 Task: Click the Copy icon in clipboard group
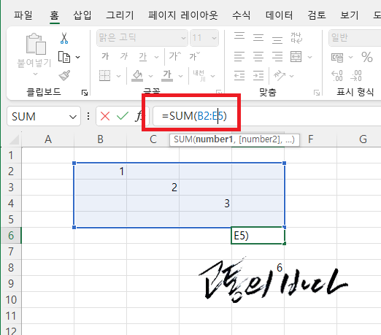[64, 57]
